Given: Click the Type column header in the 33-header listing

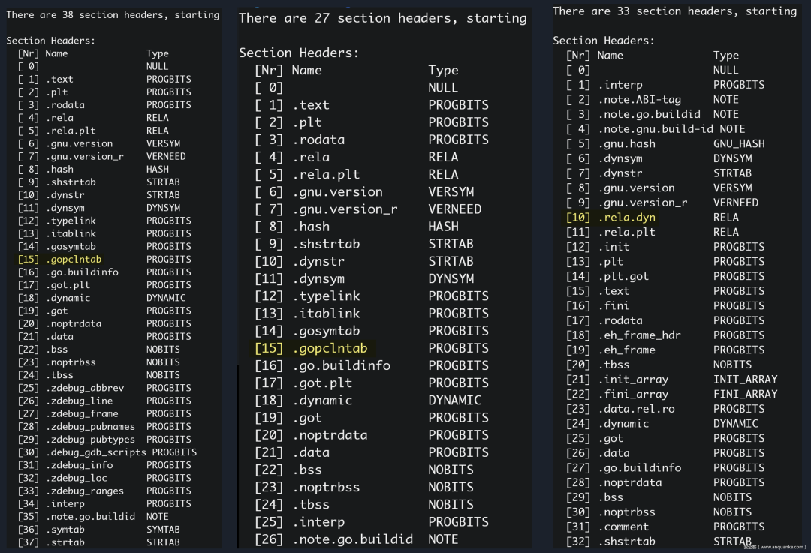Looking at the screenshot, I should pyautogui.click(x=726, y=56).
